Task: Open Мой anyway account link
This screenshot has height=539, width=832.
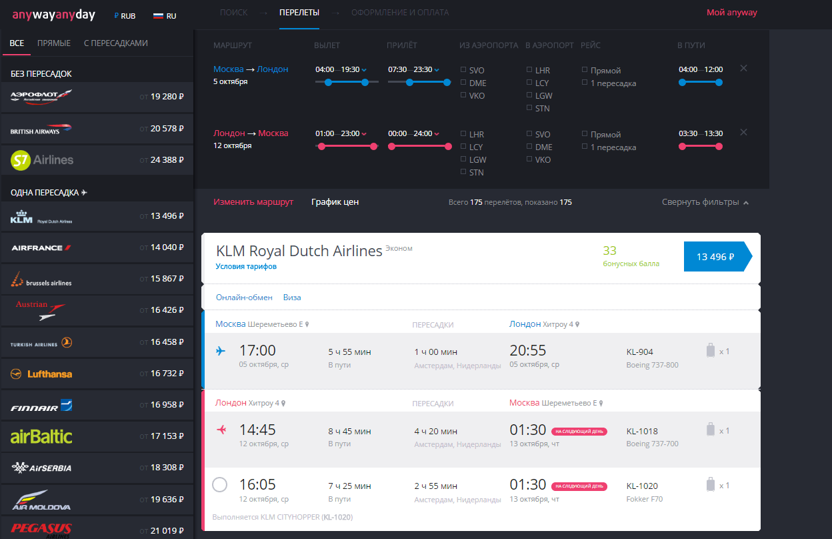Action: click(x=731, y=13)
